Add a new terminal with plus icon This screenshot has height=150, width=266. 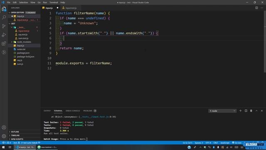click(x=240, y=111)
